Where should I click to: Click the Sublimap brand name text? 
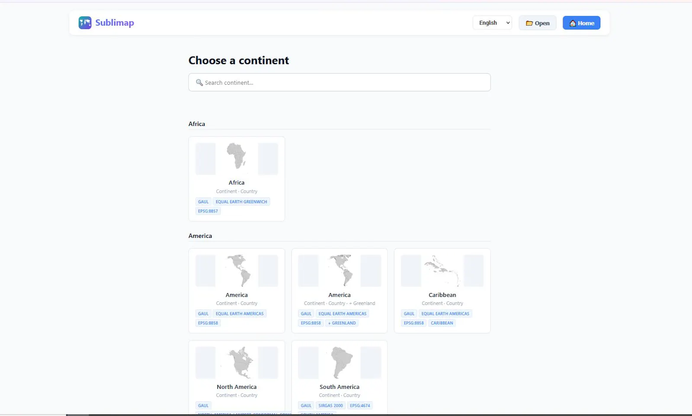click(x=115, y=23)
